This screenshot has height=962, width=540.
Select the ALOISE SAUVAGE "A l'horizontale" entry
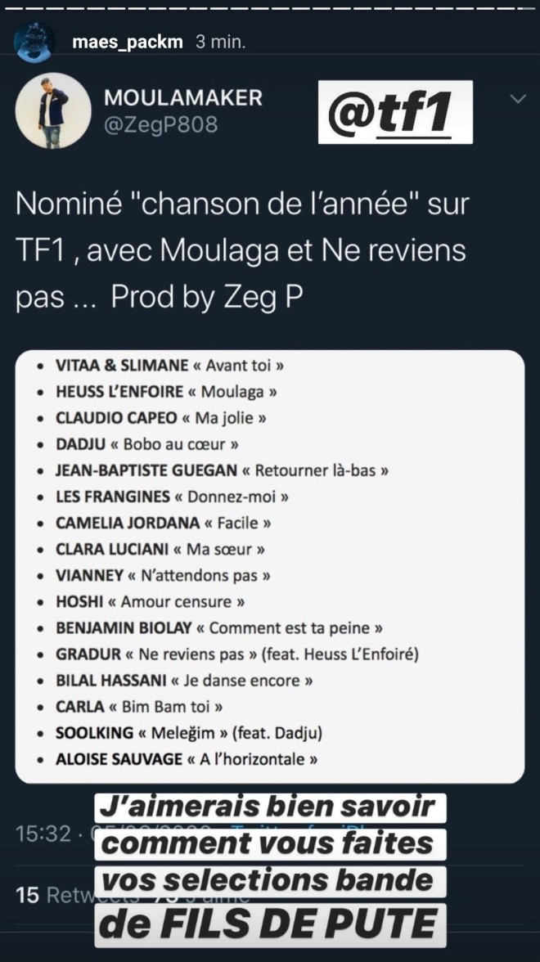click(x=186, y=759)
